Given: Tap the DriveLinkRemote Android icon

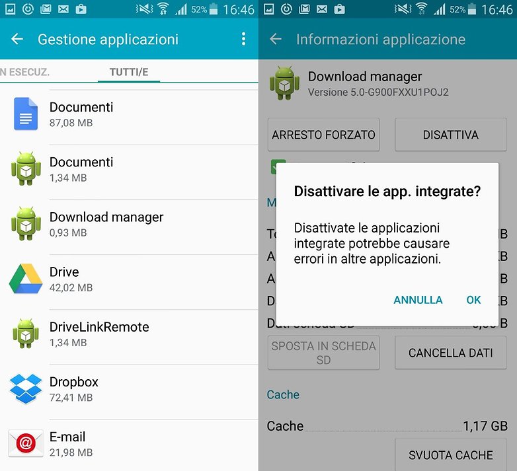Looking at the screenshot, I should [x=26, y=334].
